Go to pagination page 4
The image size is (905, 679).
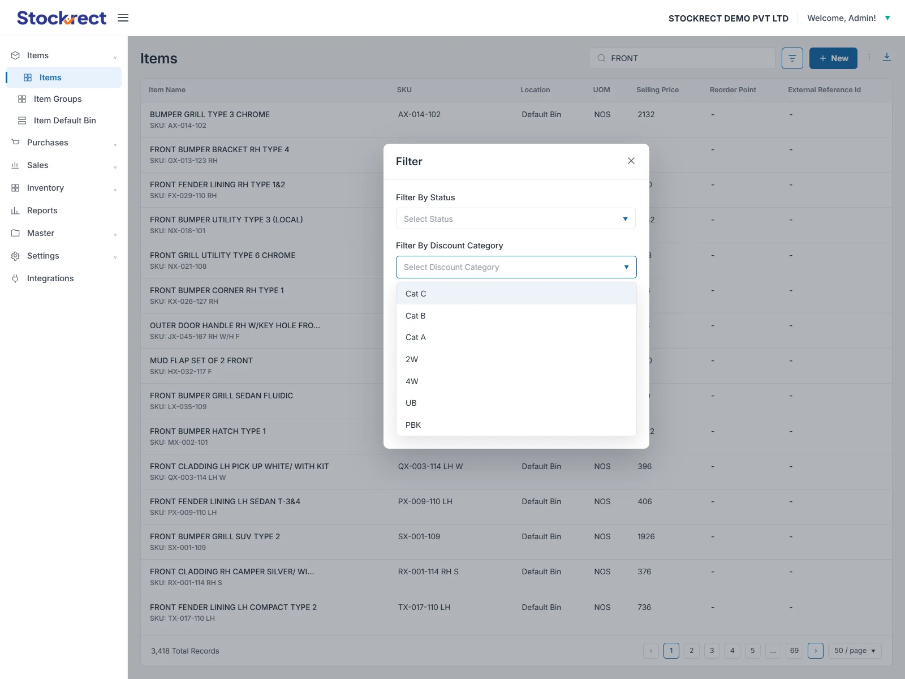tap(732, 651)
